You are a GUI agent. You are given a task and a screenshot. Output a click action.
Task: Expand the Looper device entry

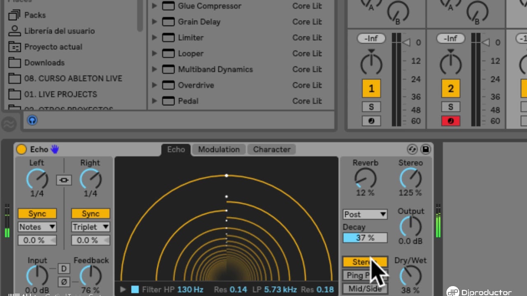click(154, 53)
